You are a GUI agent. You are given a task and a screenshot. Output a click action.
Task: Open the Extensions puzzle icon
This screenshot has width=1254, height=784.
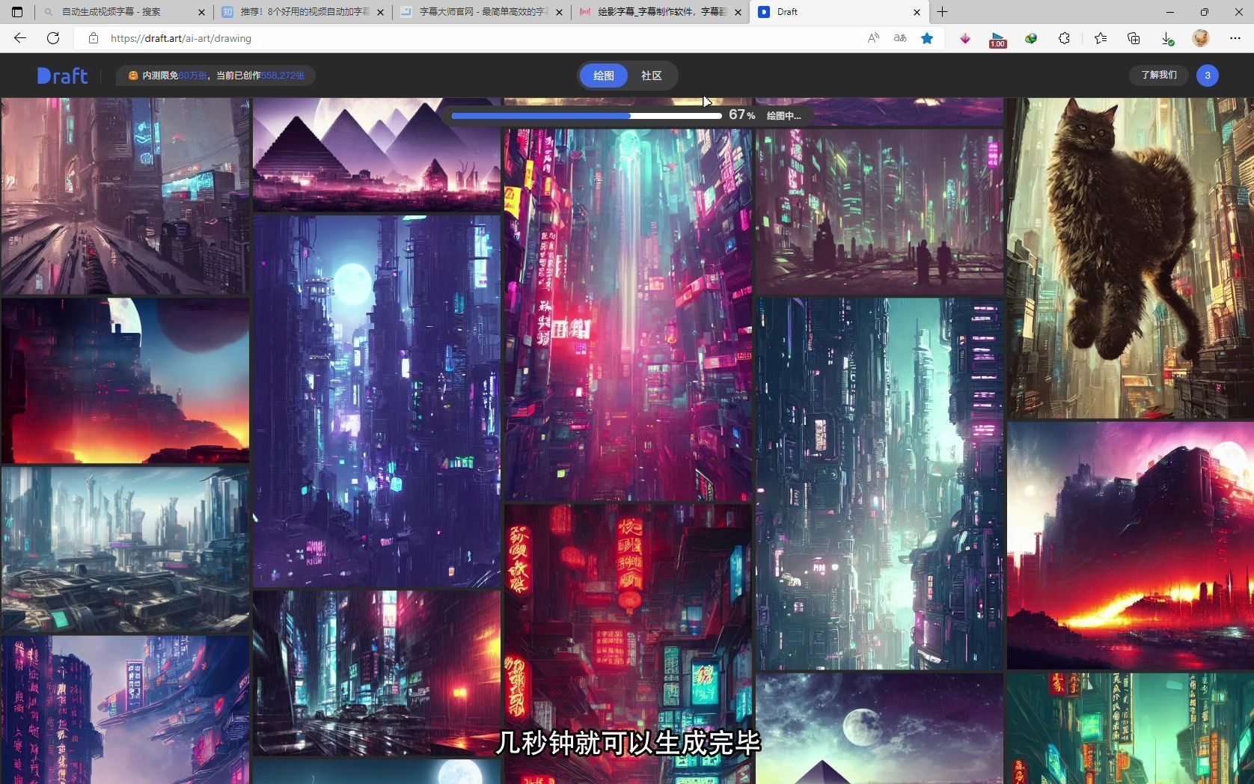1064,38
